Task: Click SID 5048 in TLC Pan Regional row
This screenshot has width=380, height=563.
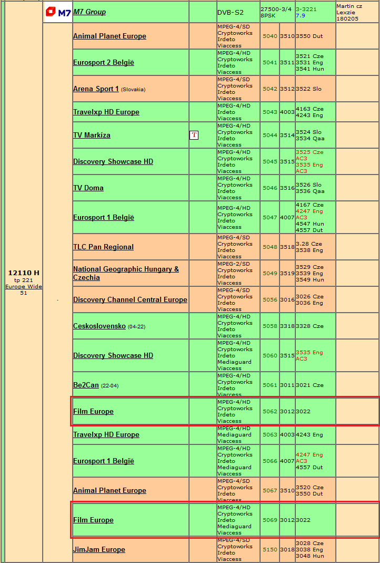Action: point(270,247)
